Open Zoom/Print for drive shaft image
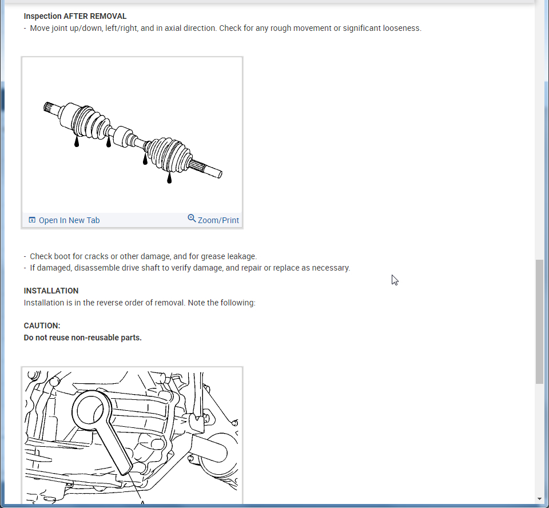 (x=213, y=220)
